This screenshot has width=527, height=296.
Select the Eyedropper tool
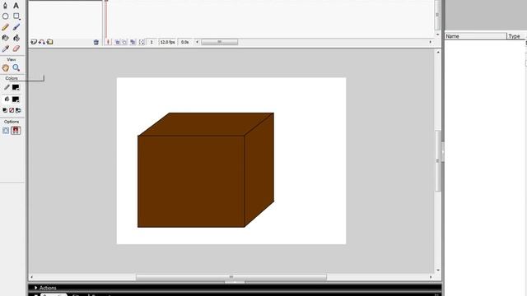point(6,49)
